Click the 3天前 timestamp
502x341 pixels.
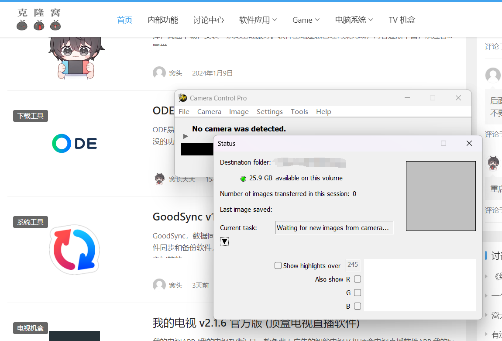200,285
